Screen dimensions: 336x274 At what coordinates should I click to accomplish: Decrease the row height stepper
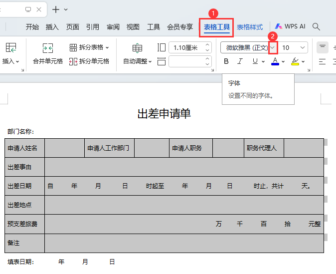pyautogui.click(x=207, y=50)
